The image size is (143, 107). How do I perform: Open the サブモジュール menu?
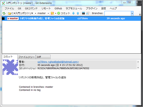(74, 8)
